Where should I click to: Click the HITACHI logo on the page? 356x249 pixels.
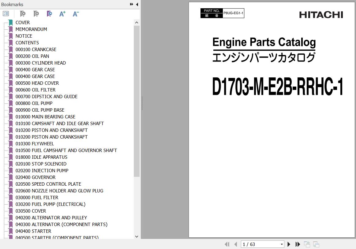321,15
